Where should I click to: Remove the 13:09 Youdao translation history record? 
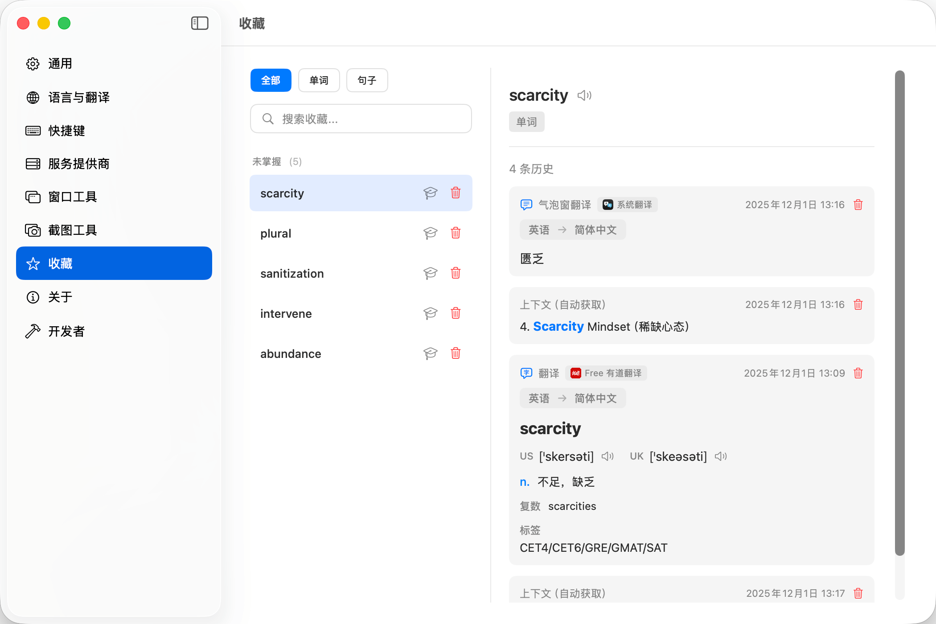click(858, 373)
